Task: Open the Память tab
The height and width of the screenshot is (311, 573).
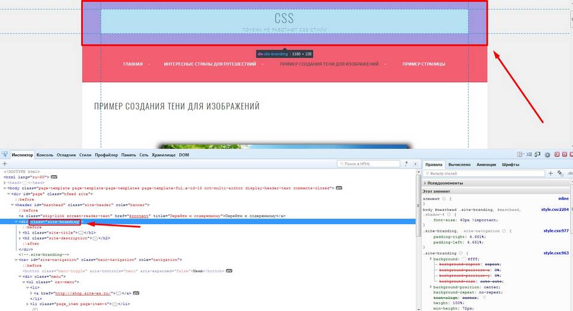Action: click(129, 155)
